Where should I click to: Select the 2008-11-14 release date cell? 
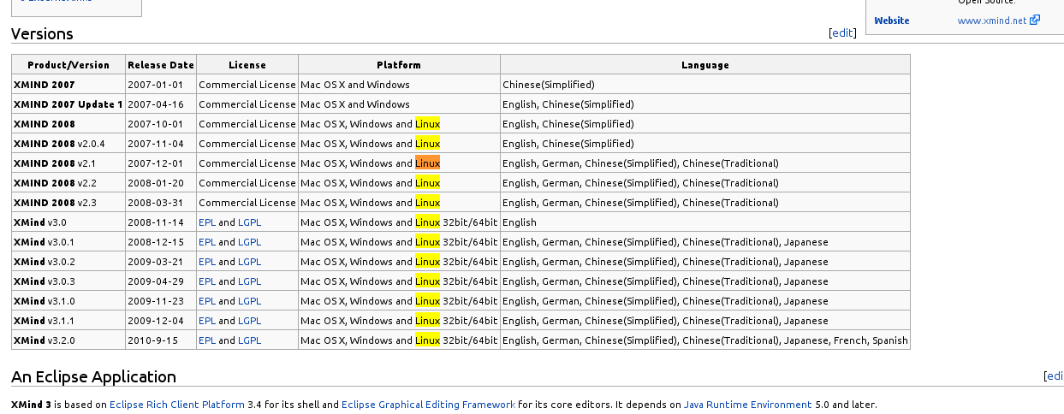[161, 222]
